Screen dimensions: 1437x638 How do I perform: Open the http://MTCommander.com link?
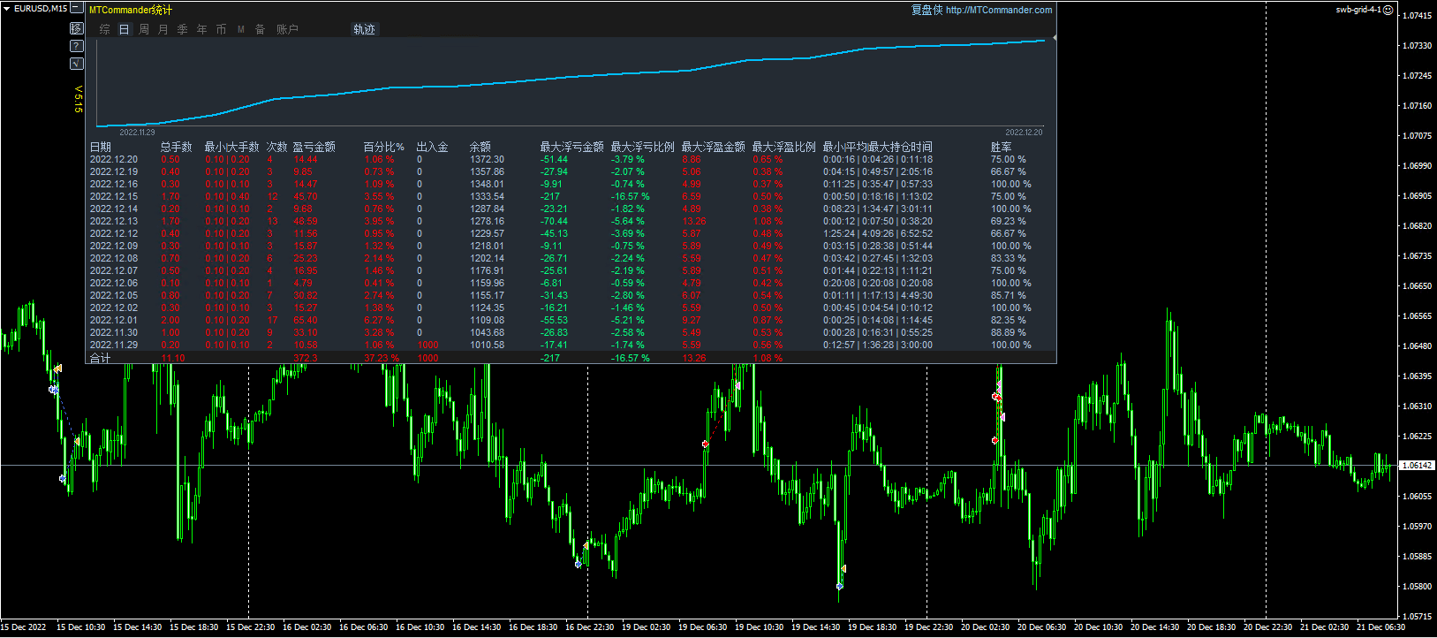pos(998,10)
